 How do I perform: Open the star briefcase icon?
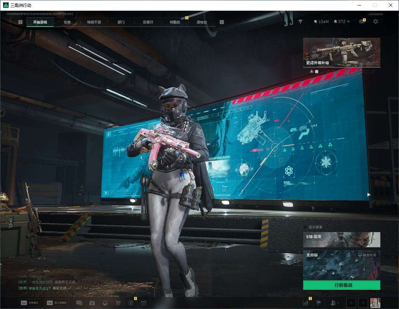pyautogui.click(x=92, y=303)
